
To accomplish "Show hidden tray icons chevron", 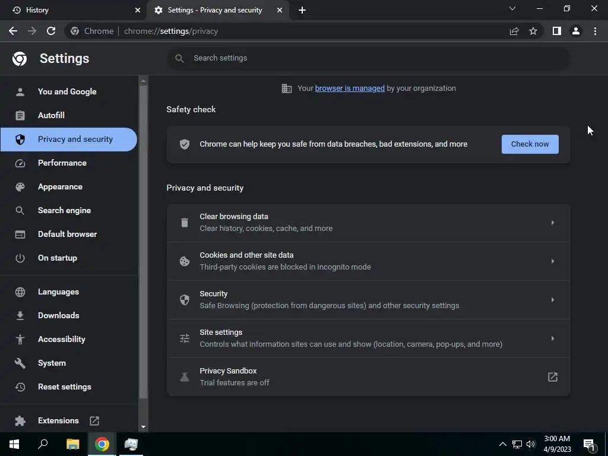I will point(502,444).
